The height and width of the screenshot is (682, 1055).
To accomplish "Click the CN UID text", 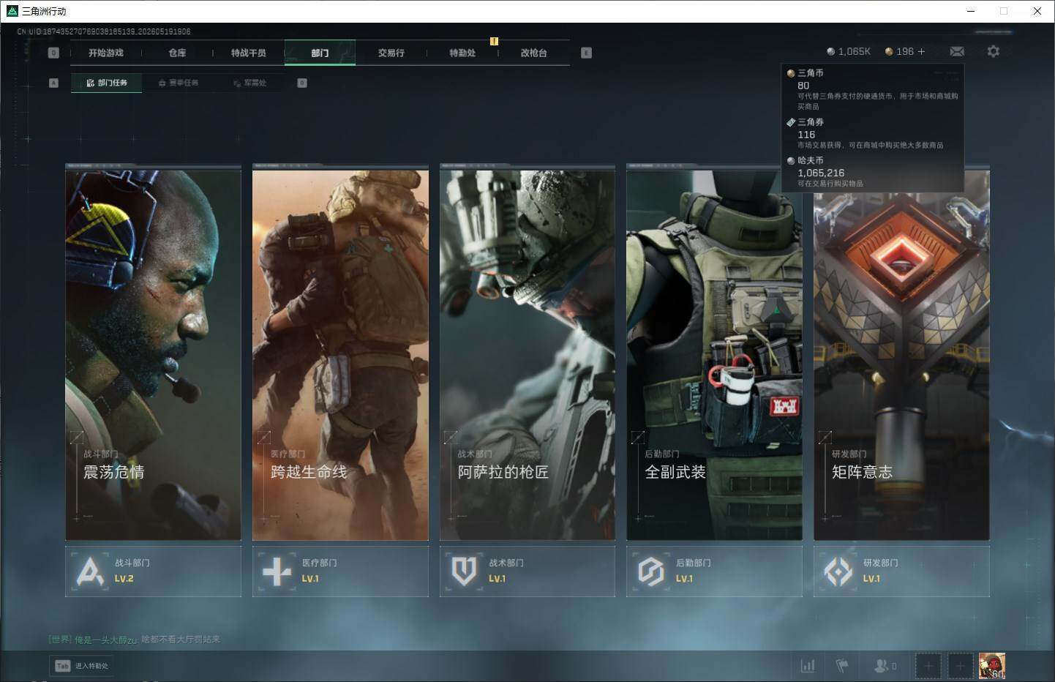I will coord(104,31).
